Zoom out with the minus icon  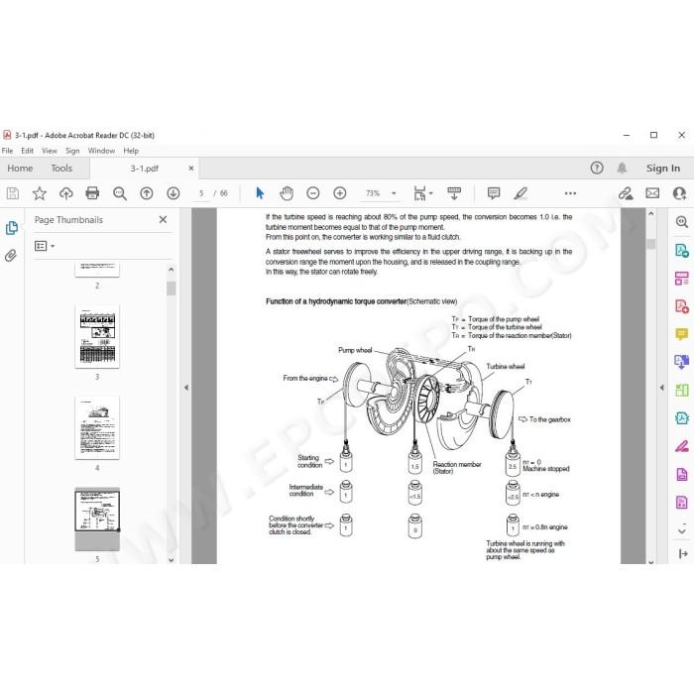[x=313, y=193]
